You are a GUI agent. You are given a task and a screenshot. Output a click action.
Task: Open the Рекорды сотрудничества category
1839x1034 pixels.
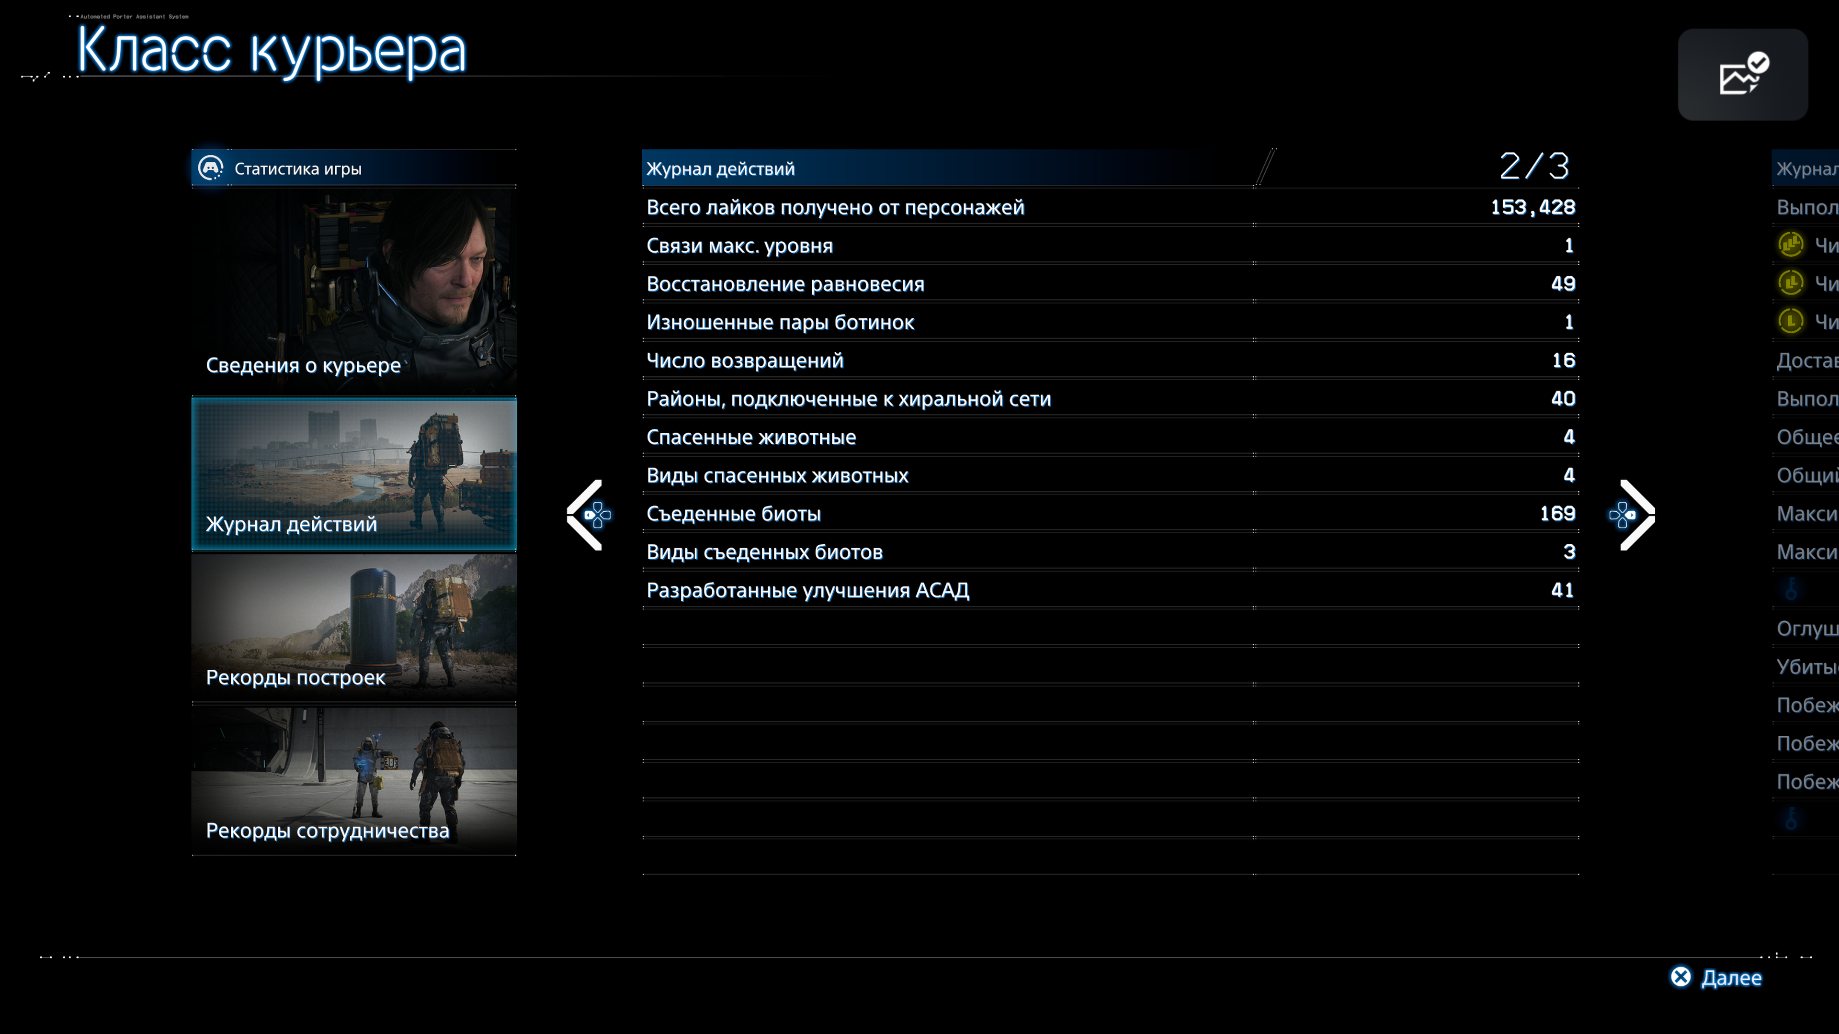[x=353, y=781]
